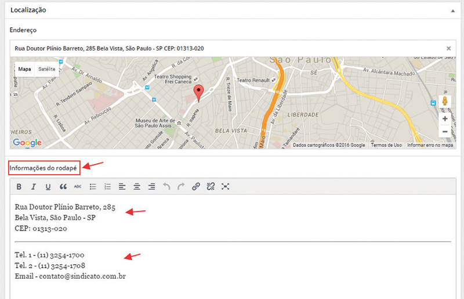The width and height of the screenshot is (464, 299).
Task: Undo the last edit
Action: (x=166, y=187)
